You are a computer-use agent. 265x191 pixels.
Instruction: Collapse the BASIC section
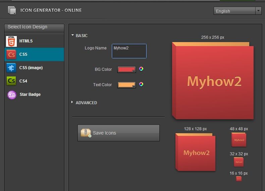(73, 35)
